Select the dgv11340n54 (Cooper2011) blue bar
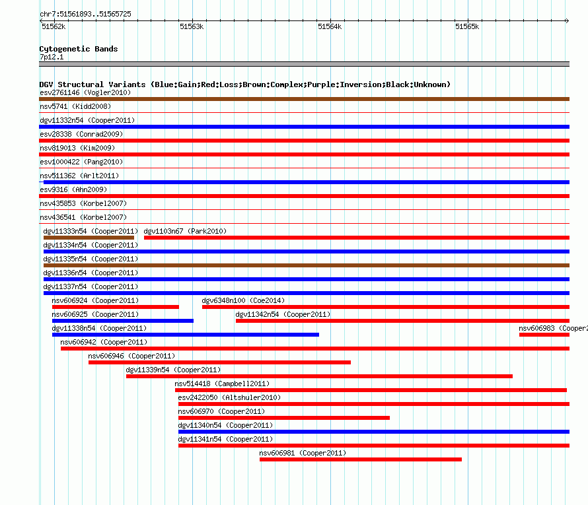The height and width of the screenshot is (505, 588). 374,432
